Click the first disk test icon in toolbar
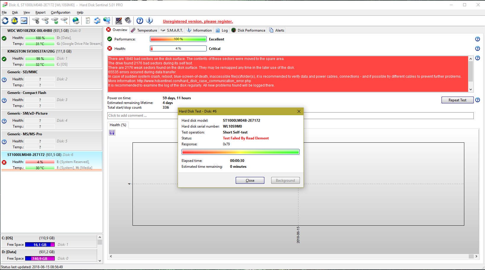The image size is (485, 270). click(36, 21)
